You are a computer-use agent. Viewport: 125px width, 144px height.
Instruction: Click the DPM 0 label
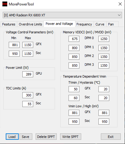coord(89,38)
